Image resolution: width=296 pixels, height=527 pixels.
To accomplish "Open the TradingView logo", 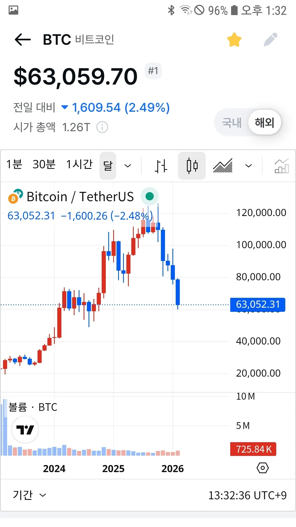I will point(25,430).
